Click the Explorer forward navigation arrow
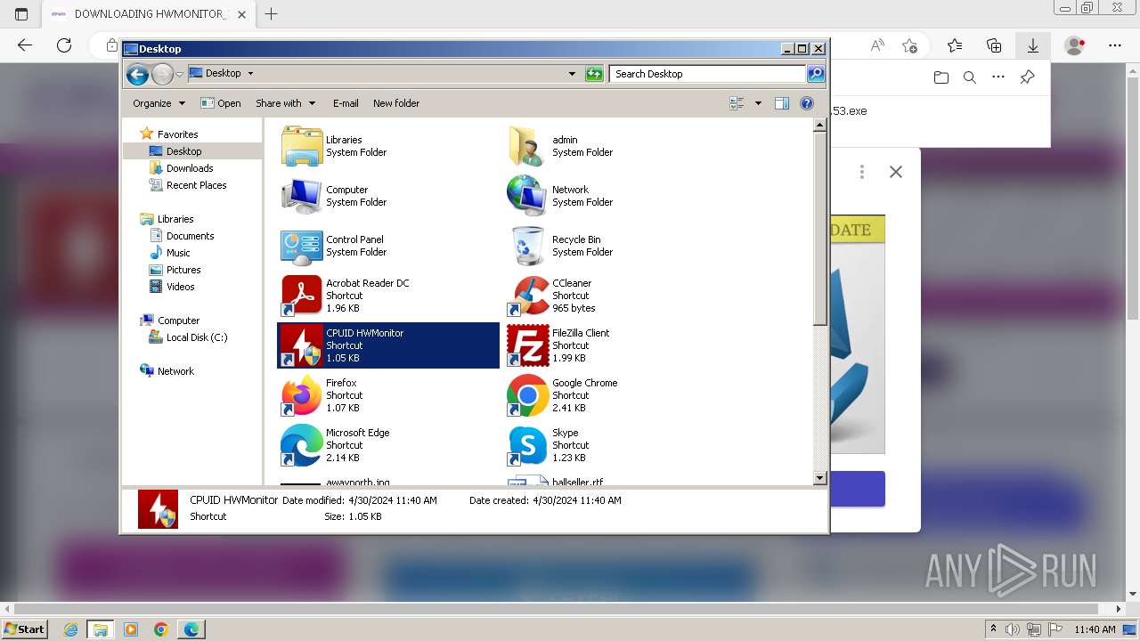Viewport: 1140px width, 641px height. click(x=162, y=74)
